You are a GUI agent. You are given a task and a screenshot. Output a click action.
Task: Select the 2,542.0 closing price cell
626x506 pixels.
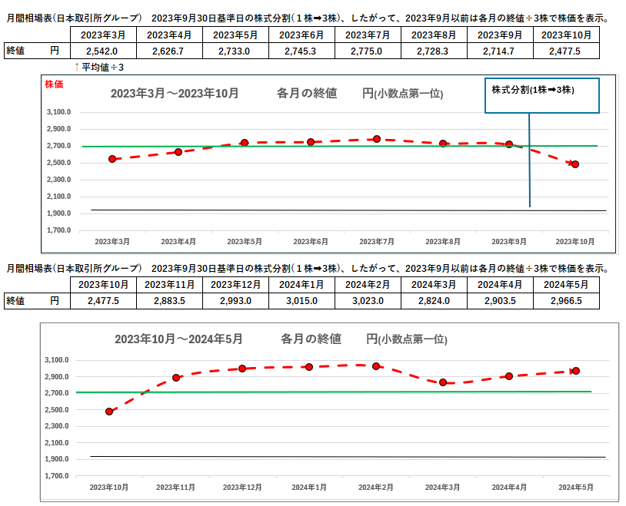point(102,51)
